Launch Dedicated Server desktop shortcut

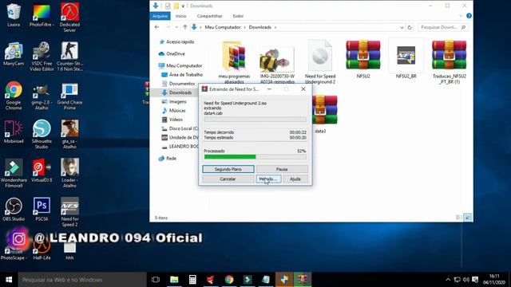[x=69, y=18]
